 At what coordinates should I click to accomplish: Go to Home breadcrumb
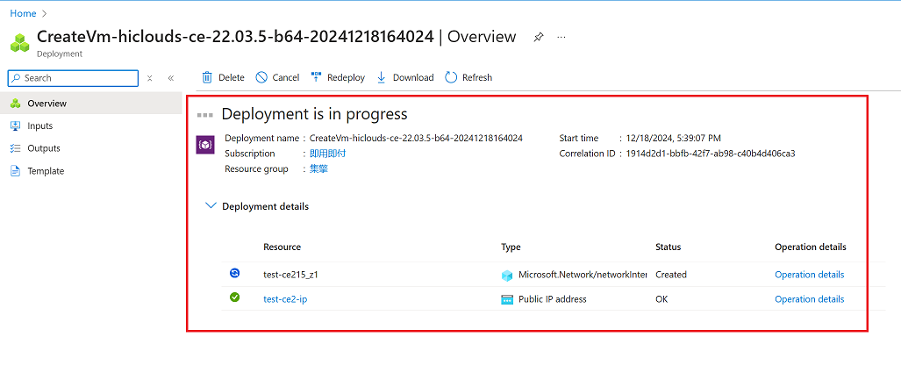(x=23, y=13)
